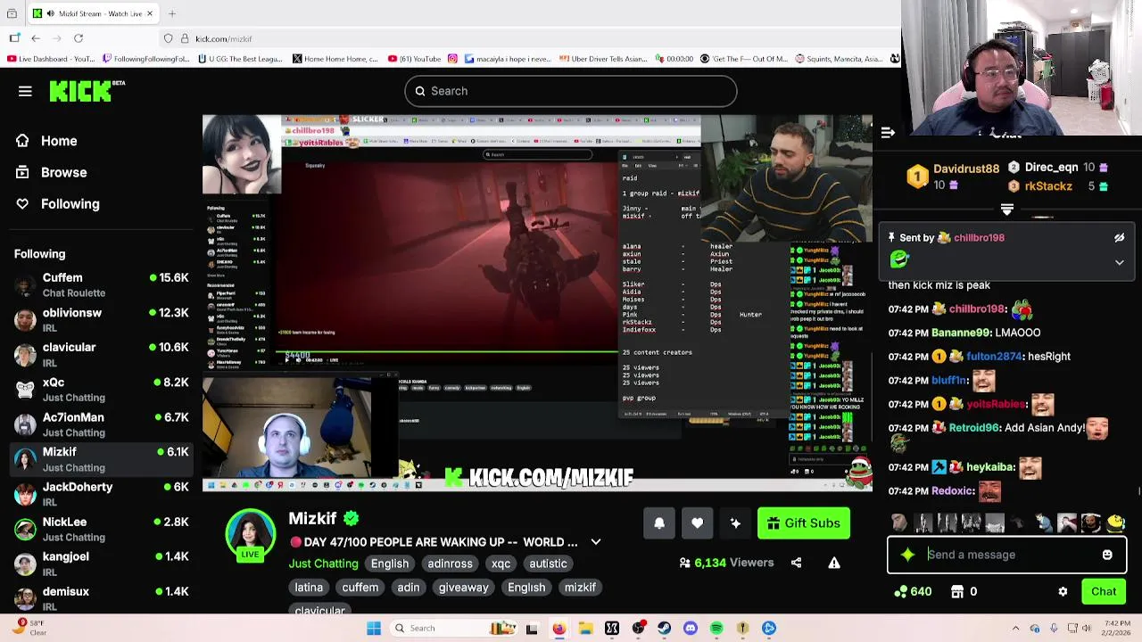
Task: Open Browse in sidebar
Action: click(x=63, y=172)
